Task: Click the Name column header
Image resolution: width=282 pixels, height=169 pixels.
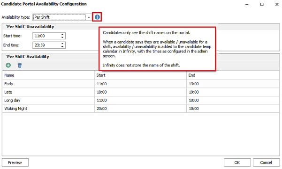Action: pyautogui.click(x=48, y=75)
